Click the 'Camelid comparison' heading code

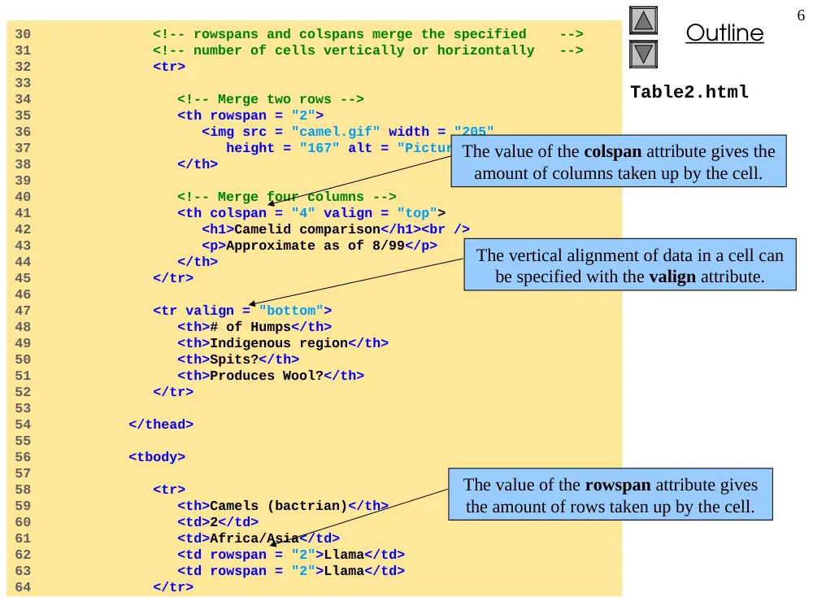click(336, 229)
